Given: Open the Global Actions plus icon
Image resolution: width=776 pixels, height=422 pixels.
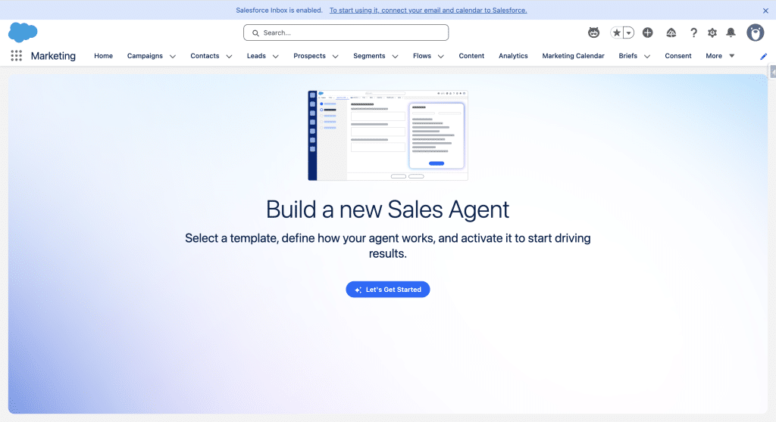Looking at the screenshot, I should (x=647, y=33).
